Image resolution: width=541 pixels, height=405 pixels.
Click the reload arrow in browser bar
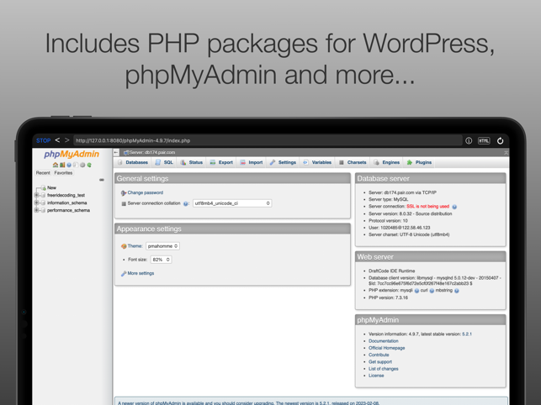(x=500, y=140)
